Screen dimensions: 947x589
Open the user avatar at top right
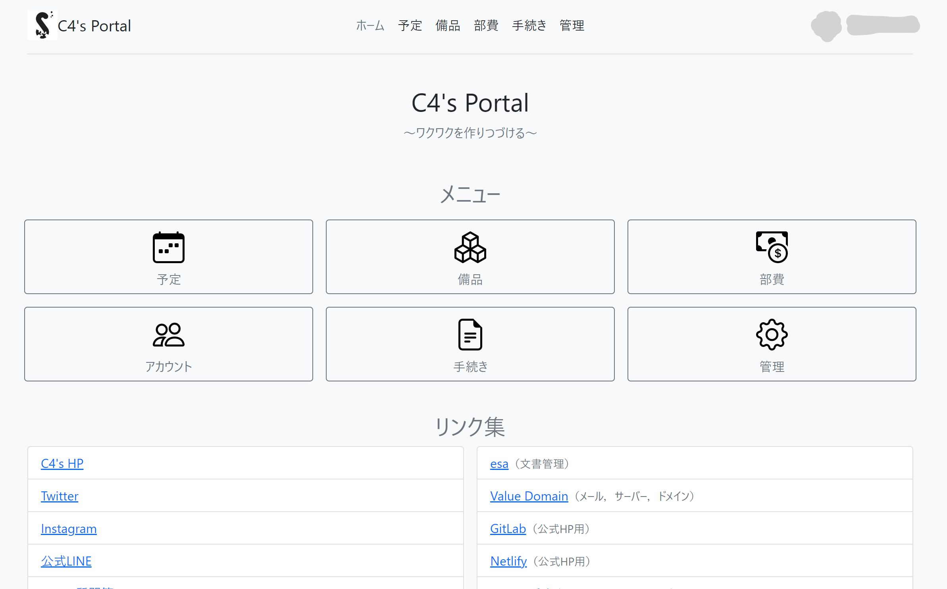pyautogui.click(x=826, y=26)
